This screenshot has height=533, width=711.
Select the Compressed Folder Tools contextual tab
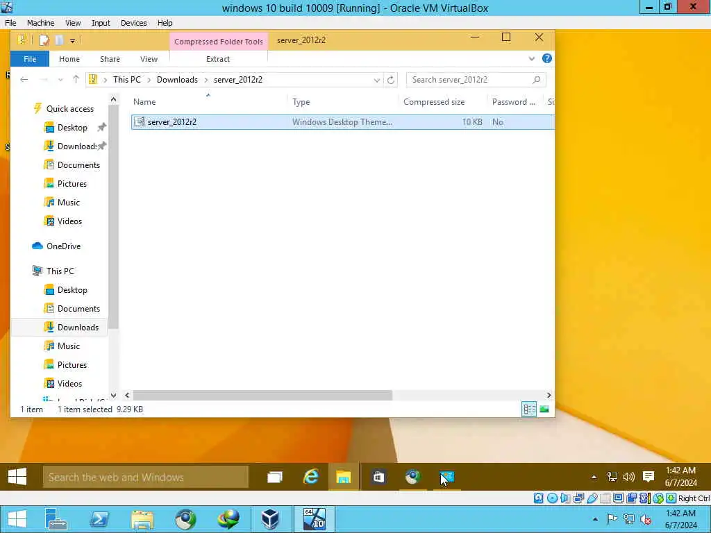coord(219,41)
